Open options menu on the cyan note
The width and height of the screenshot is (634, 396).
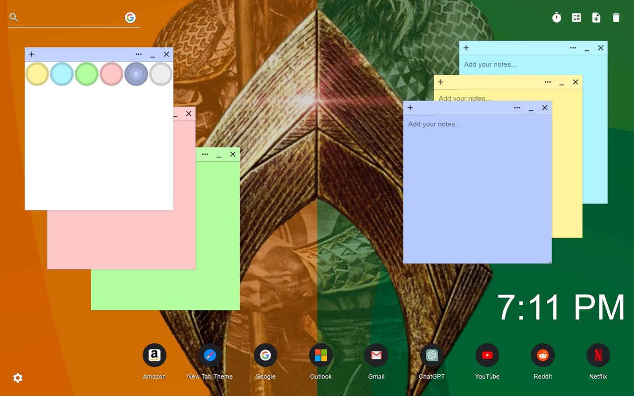(x=573, y=48)
